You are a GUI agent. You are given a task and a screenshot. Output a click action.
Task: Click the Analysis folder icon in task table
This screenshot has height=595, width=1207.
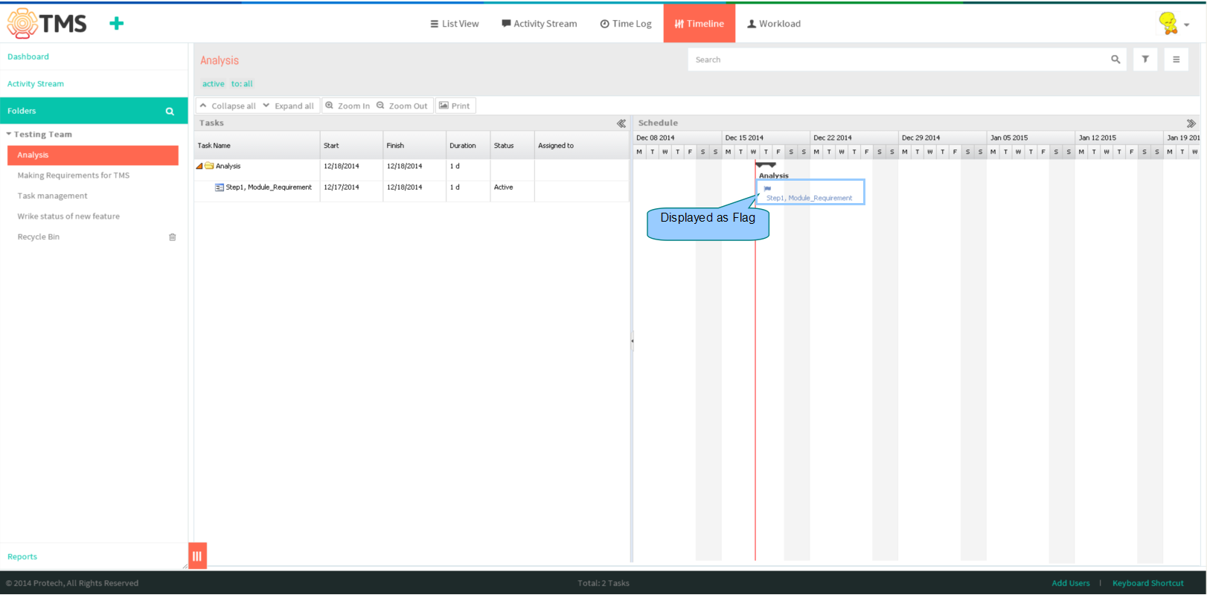[x=209, y=166]
